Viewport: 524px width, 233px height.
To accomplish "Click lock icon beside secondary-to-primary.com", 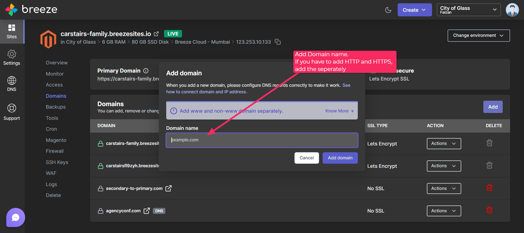I will pyautogui.click(x=100, y=189).
